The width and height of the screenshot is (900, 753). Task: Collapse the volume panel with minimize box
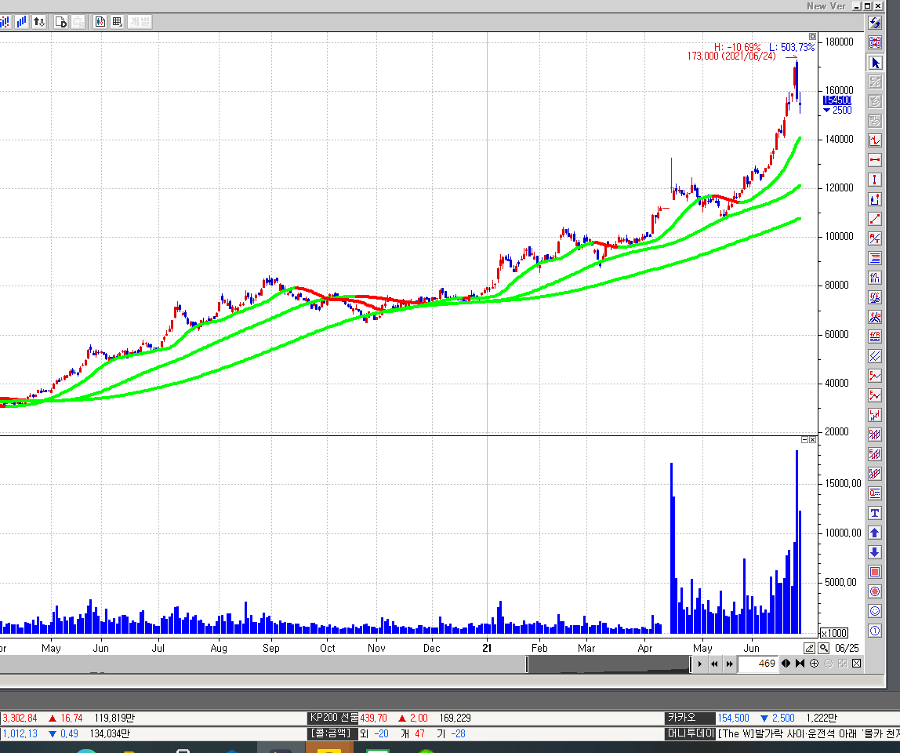coord(804,440)
